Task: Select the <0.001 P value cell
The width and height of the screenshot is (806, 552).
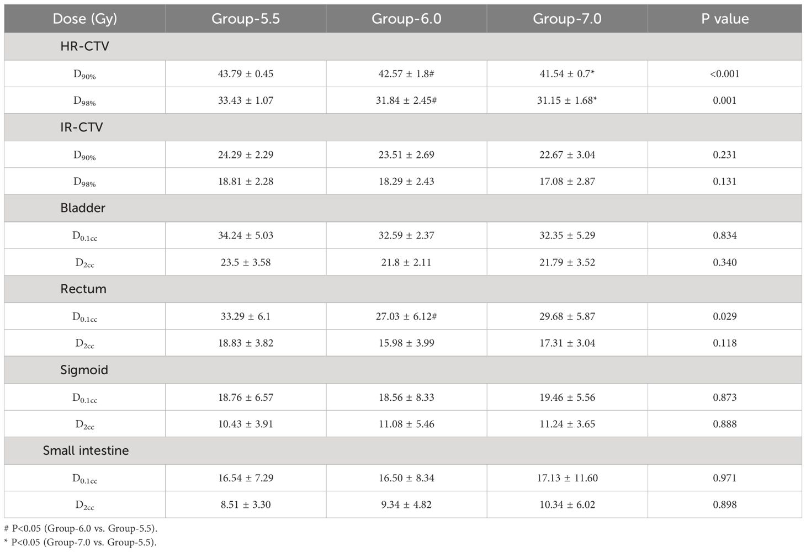Action: pos(725,73)
